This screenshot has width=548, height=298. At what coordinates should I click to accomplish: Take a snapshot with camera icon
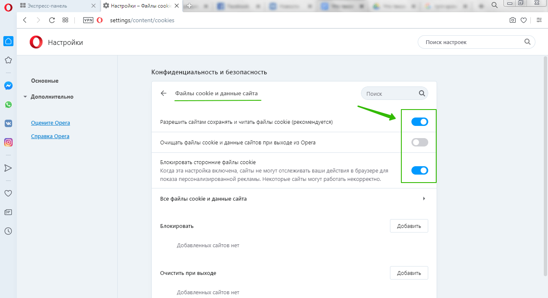click(512, 20)
